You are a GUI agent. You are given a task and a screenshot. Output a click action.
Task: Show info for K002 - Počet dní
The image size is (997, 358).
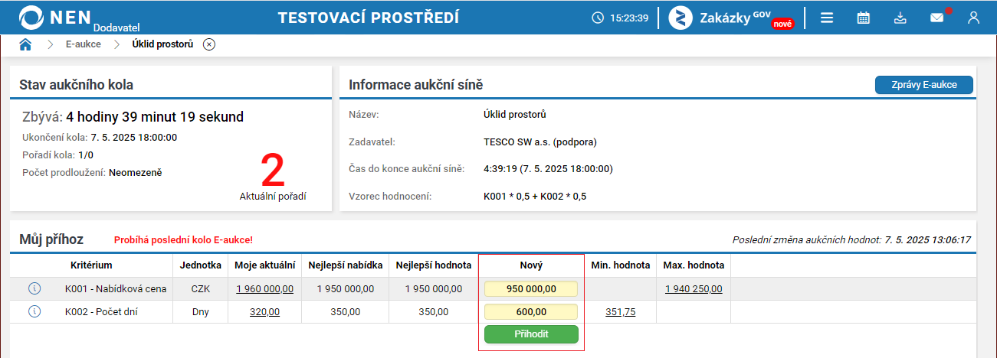pyautogui.click(x=34, y=311)
